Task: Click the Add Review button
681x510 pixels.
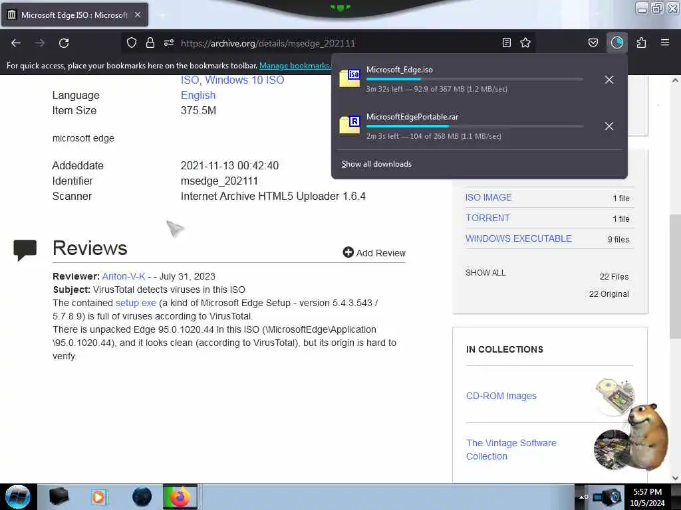Action: point(374,252)
